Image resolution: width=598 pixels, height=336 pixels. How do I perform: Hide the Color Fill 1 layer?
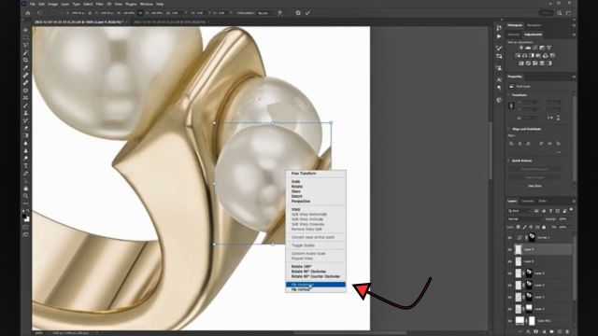click(x=510, y=321)
